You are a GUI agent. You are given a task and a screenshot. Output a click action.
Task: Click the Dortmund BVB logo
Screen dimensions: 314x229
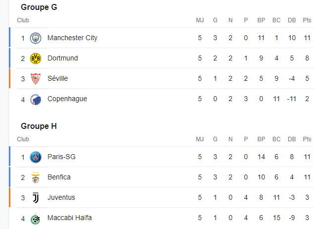[36, 58]
